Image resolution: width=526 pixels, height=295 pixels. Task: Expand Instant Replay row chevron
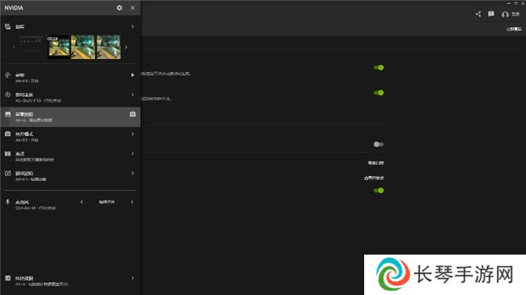[x=133, y=95]
